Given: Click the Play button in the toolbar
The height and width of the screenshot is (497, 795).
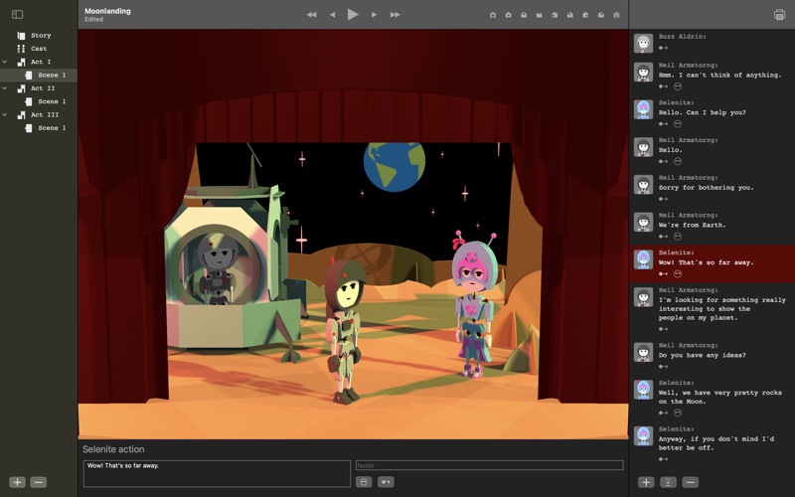Looking at the screenshot, I should tap(353, 14).
